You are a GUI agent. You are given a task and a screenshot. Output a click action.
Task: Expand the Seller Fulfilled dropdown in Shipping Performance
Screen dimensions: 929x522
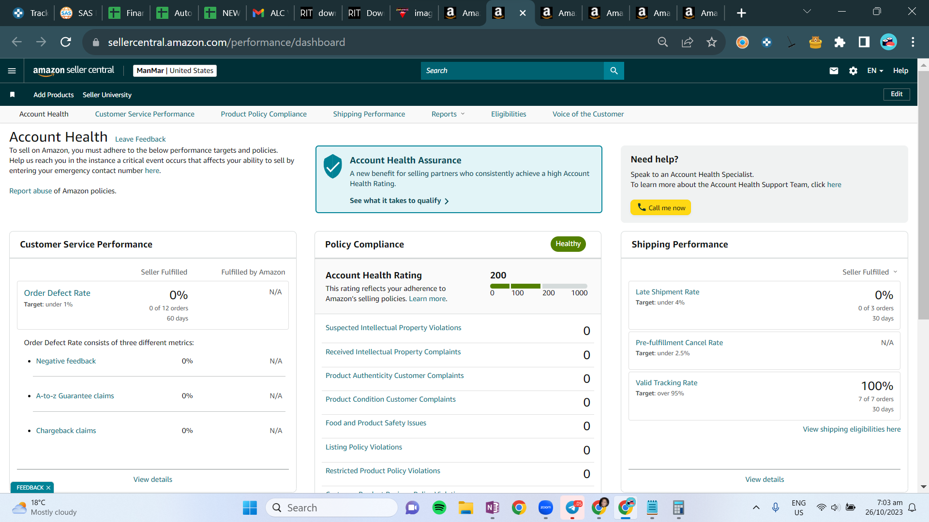[870, 272]
